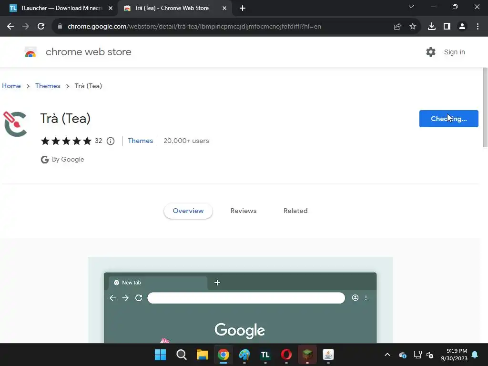
Task: Sign in to Chrome Web Store
Action: pyautogui.click(x=454, y=52)
